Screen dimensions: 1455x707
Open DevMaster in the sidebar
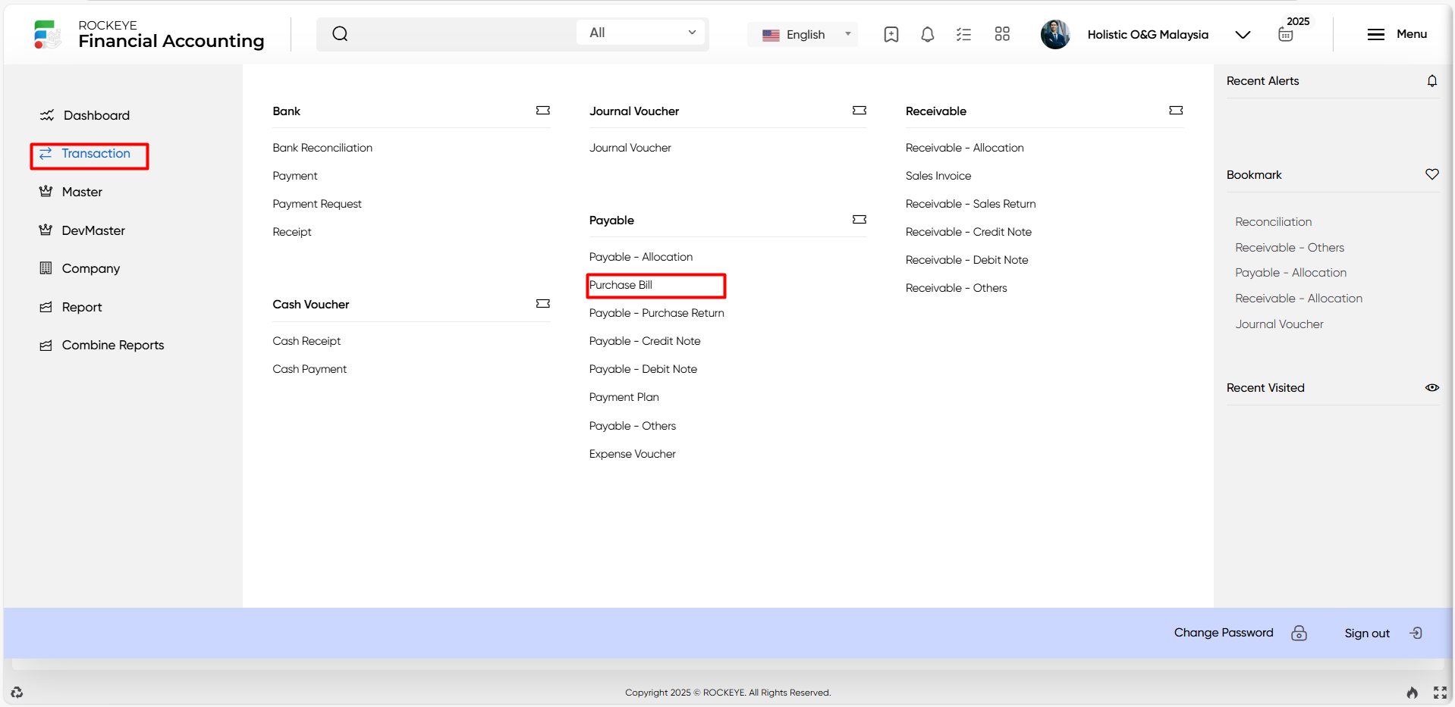pos(82,230)
